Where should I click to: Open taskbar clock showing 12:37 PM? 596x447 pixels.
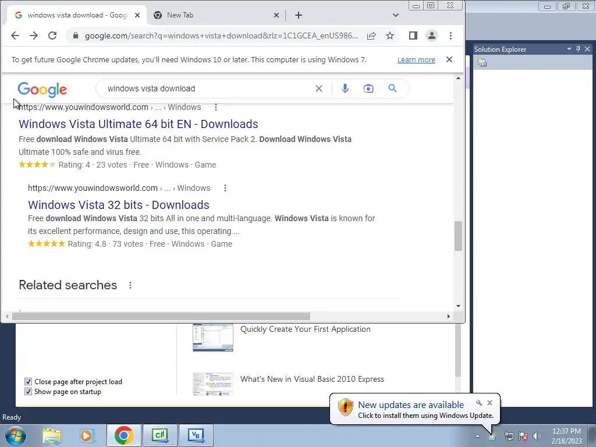point(566,436)
